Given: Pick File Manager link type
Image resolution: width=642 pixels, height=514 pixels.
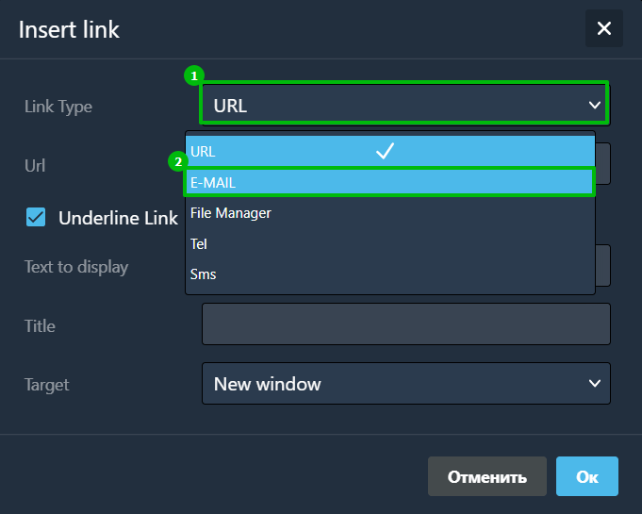Looking at the screenshot, I should pos(390,213).
